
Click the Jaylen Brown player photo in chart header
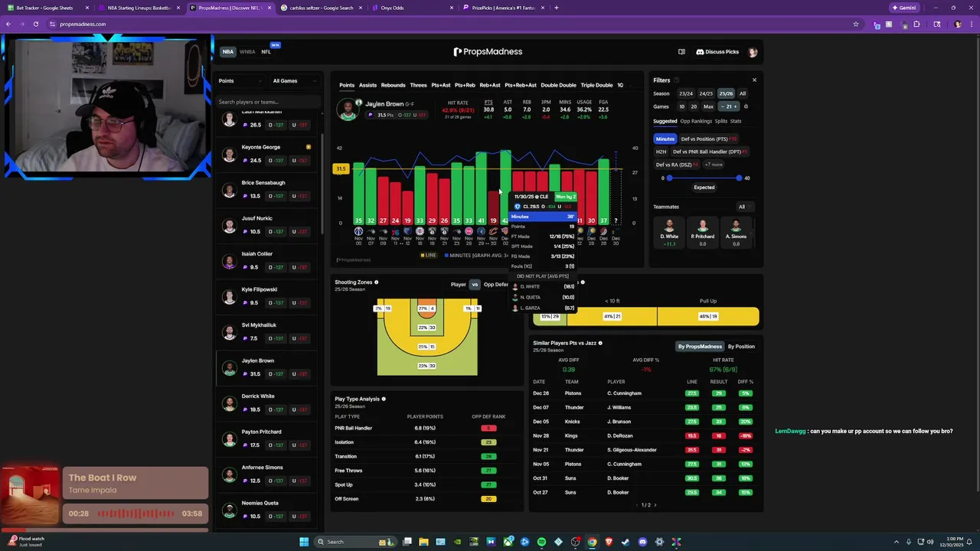348,109
